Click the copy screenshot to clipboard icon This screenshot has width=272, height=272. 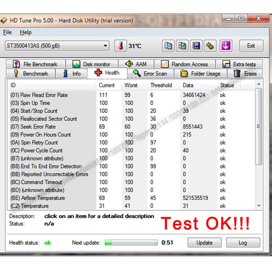(x=182, y=46)
